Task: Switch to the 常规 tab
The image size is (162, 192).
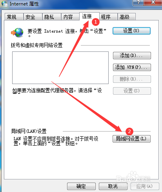Action: pos(14,17)
